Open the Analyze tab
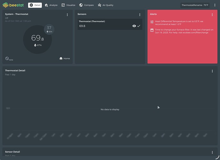220x160 pixels. pyautogui.click(x=51, y=5)
